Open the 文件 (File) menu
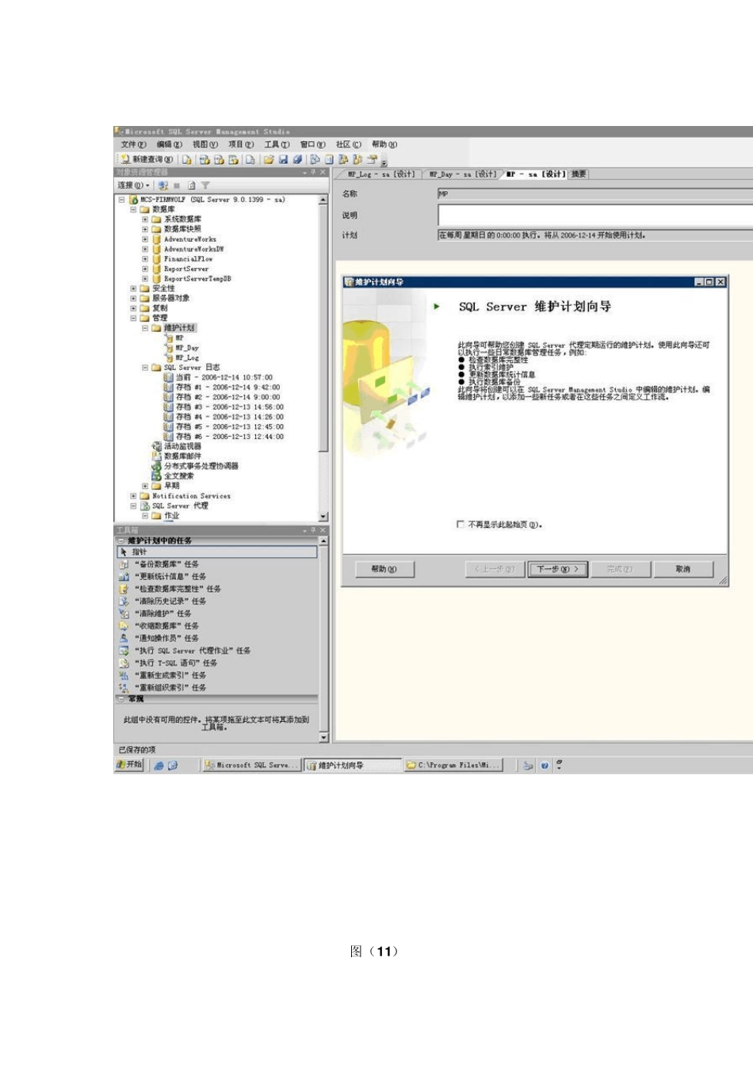This screenshot has height=1065, width=753. click(x=133, y=145)
